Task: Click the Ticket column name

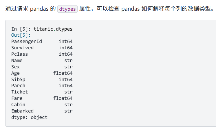Action: point(20,92)
